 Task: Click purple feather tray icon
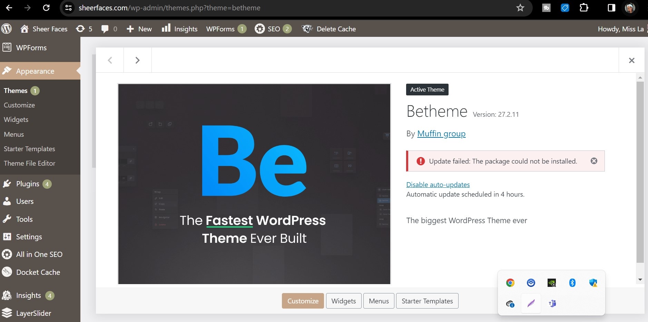tap(531, 303)
